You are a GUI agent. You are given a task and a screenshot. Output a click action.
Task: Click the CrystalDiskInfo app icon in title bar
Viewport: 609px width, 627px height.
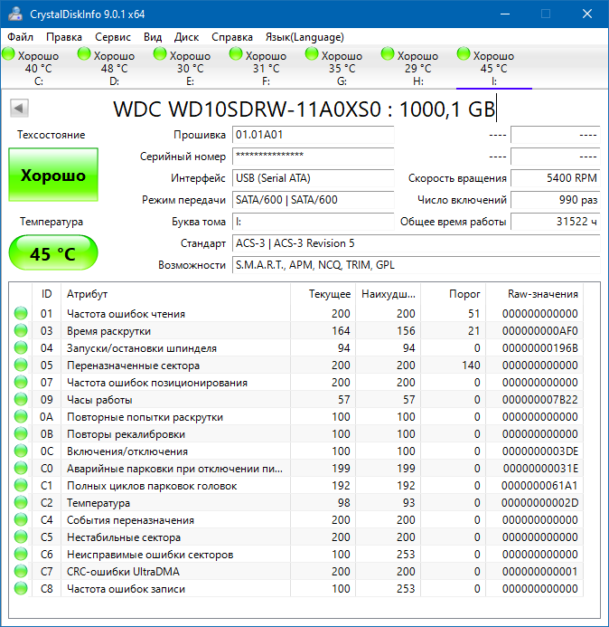click(15, 14)
